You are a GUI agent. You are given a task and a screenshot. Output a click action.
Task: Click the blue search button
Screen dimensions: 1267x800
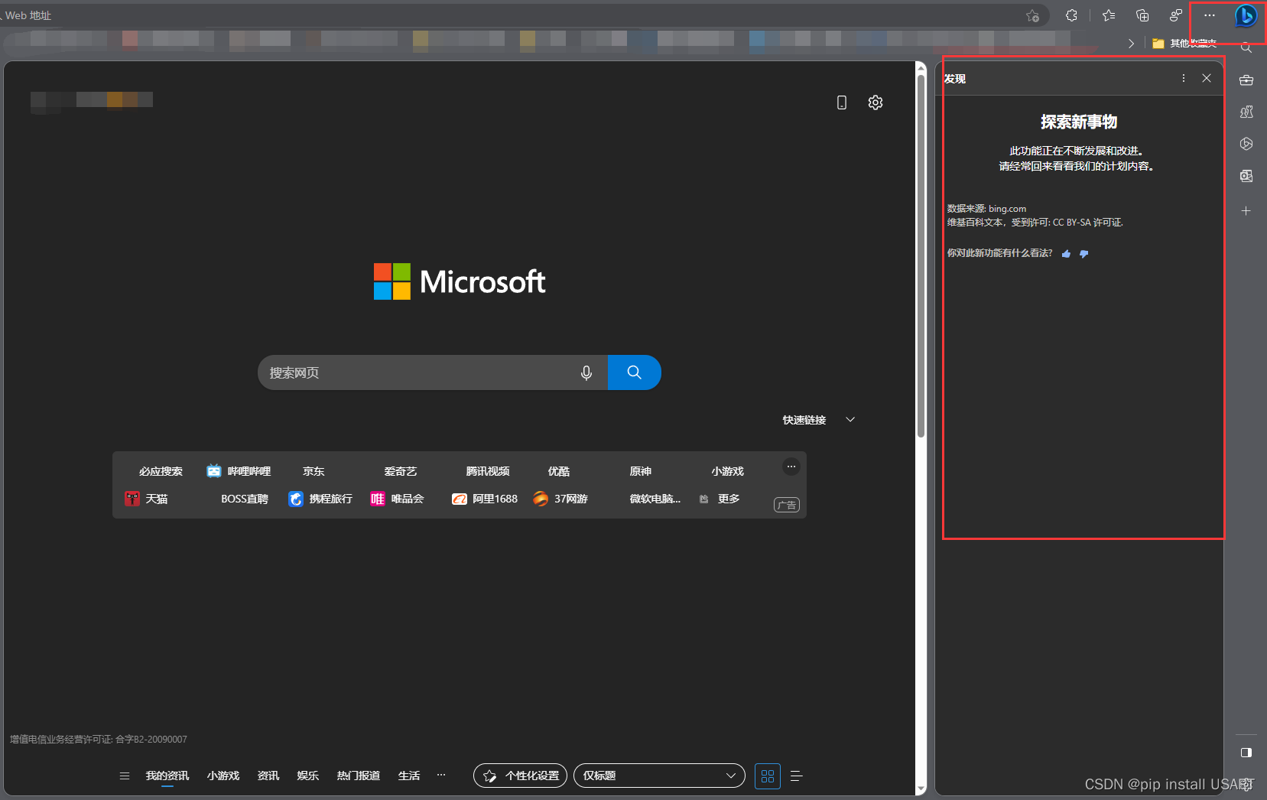click(x=634, y=372)
